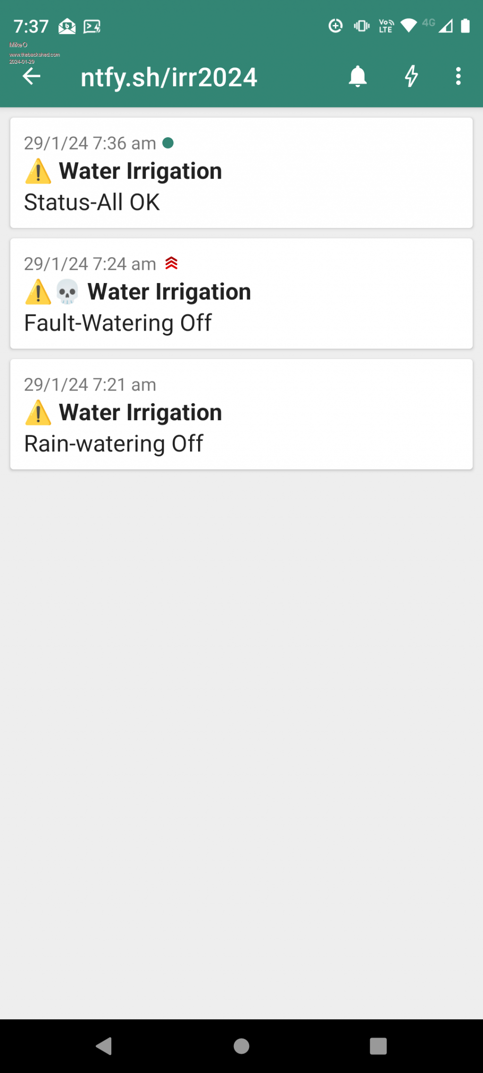The width and height of the screenshot is (483, 1073).
Task: Tap the battery icon in status bar
Action: [465, 26]
